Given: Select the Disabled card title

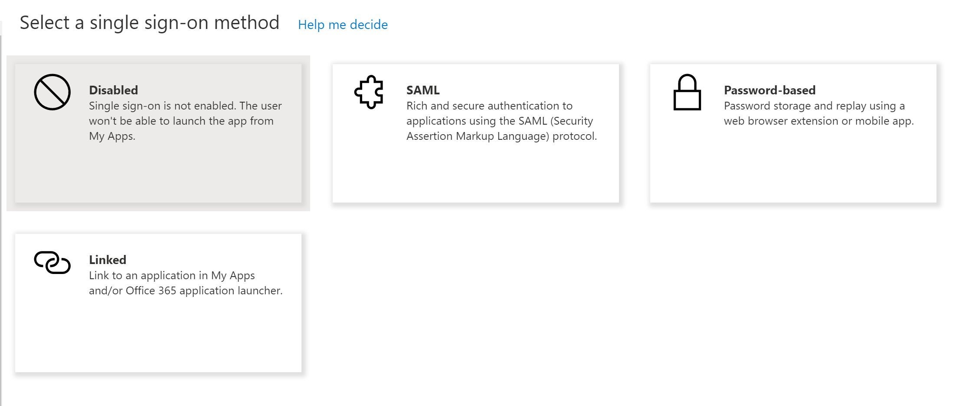Looking at the screenshot, I should pyautogui.click(x=113, y=90).
